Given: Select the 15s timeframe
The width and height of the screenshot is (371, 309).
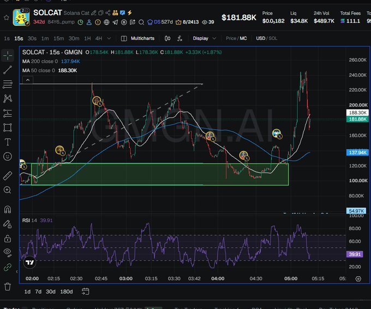Looking at the screenshot, I should pos(19,38).
